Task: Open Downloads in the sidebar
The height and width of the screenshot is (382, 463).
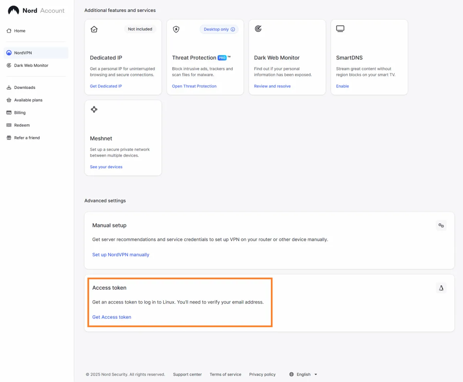Action: pos(36,88)
